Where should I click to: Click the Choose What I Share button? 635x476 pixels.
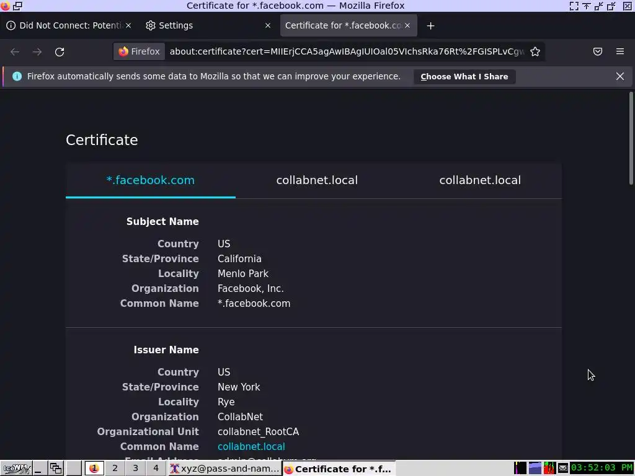point(464,76)
